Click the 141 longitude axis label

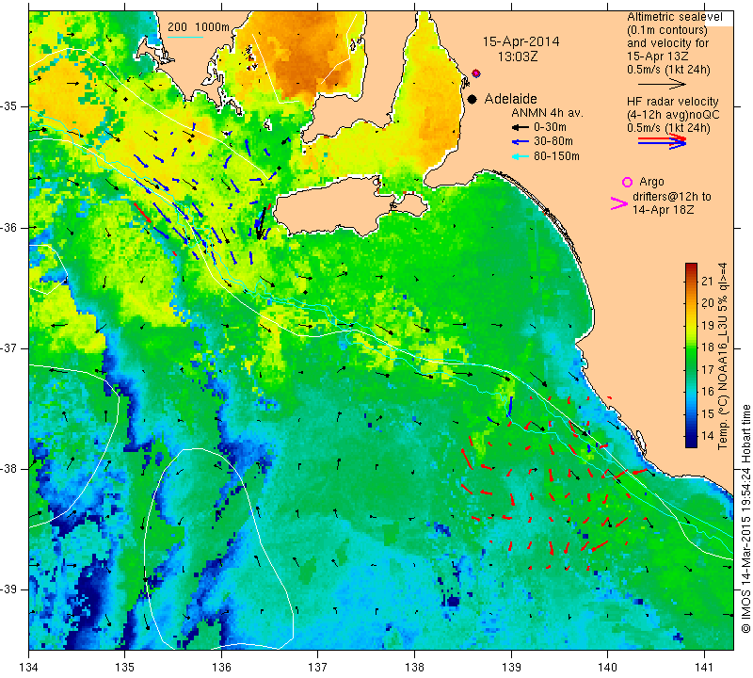pos(704,667)
